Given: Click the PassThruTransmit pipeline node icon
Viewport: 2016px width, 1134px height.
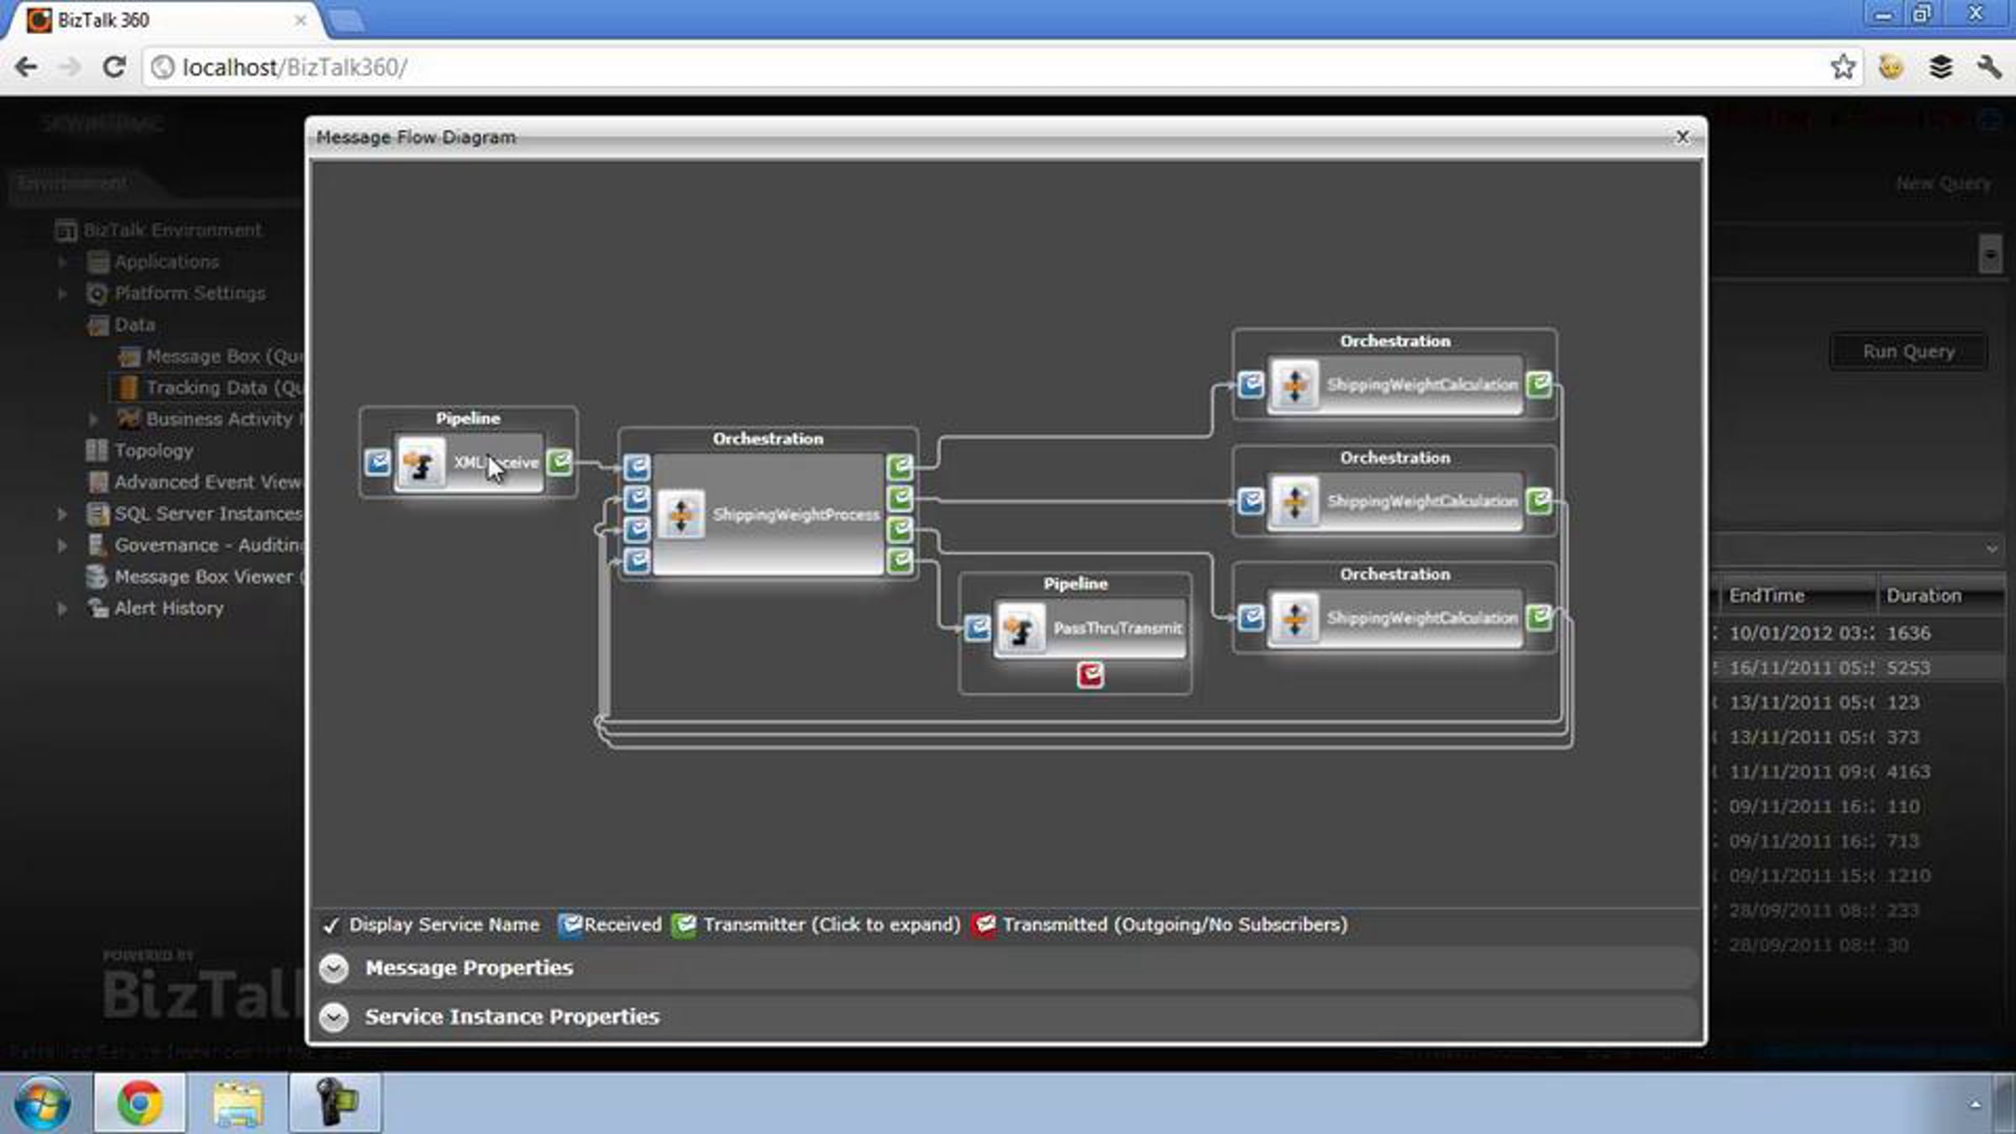Looking at the screenshot, I should tap(1020, 628).
